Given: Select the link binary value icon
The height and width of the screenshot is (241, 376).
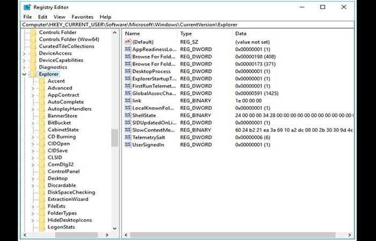Looking at the screenshot, I should pyautogui.click(x=128, y=101).
